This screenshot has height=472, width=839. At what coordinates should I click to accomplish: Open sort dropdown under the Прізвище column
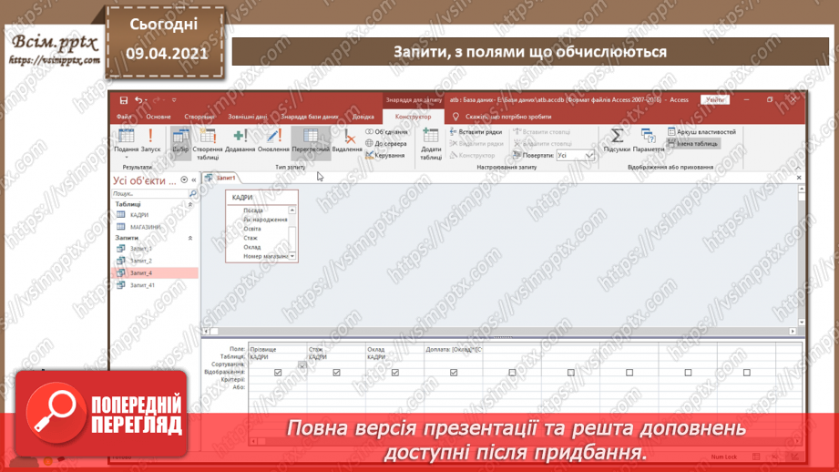tap(302, 365)
